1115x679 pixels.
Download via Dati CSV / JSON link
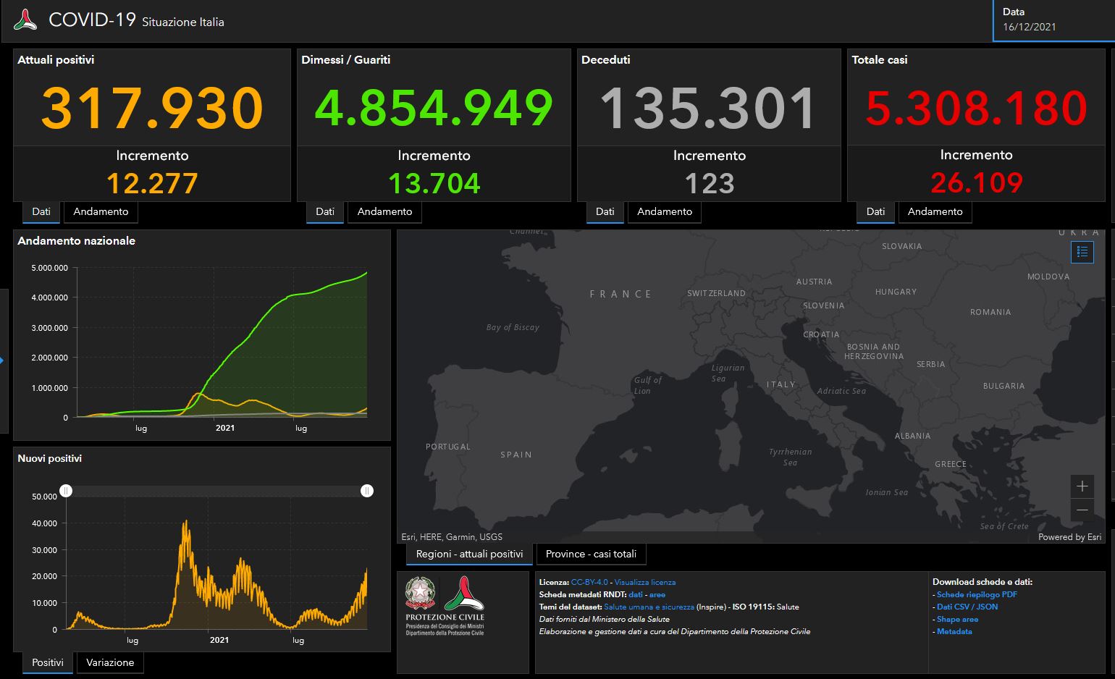click(x=967, y=607)
